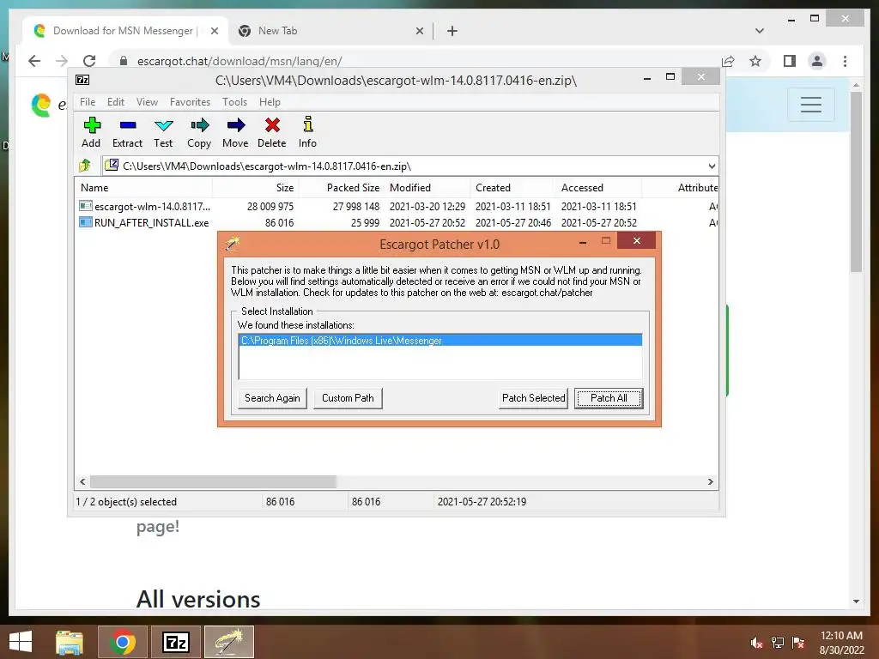The width and height of the screenshot is (879, 659).
Task: Open a new Chrome tab with plus
Action: click(x=452, y=31)
